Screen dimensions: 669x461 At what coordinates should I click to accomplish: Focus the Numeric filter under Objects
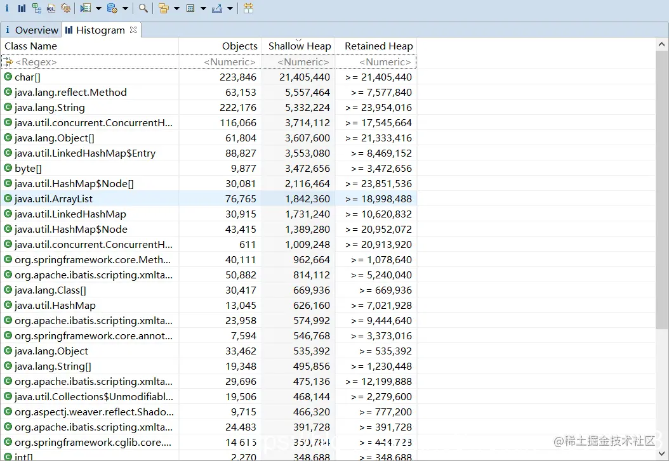[x=220, y=62]
